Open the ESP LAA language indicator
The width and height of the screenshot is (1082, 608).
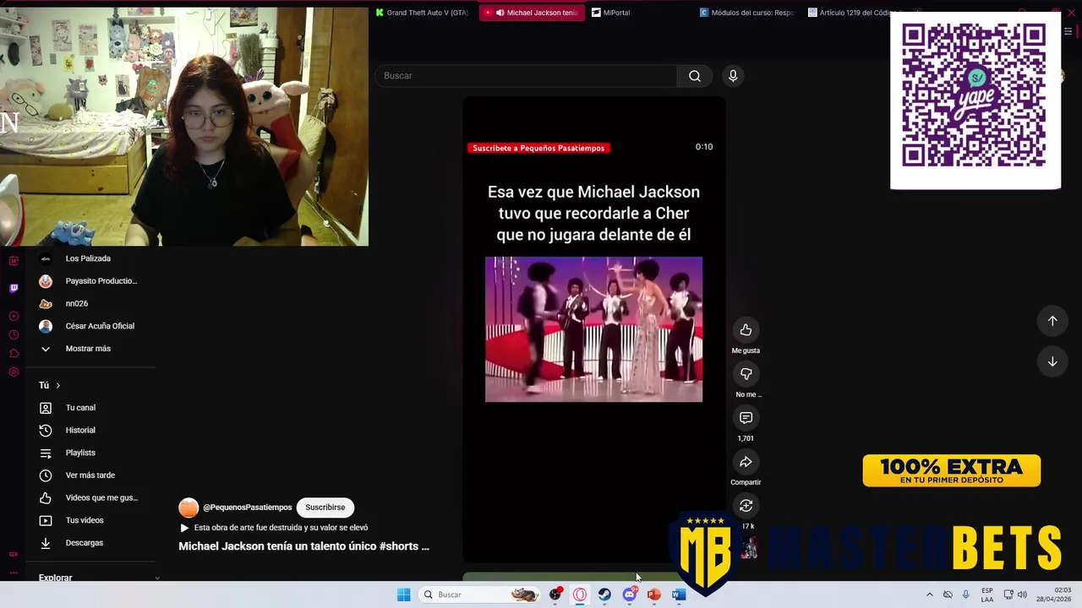pyautogui.click(x=987, y=594)
